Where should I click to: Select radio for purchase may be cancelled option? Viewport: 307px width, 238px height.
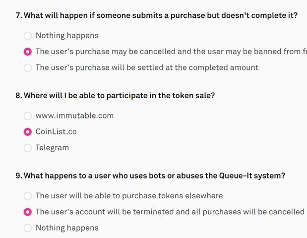coord(28,52)
